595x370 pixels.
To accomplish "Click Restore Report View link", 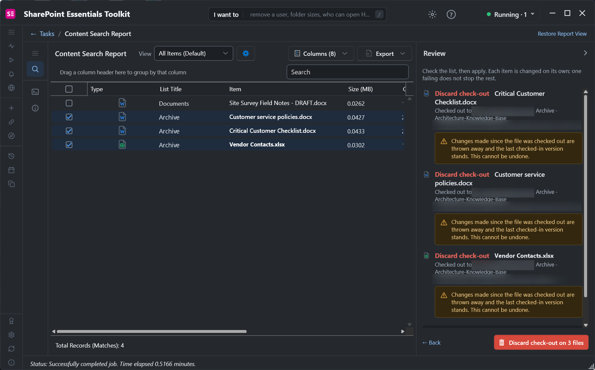I will pyautogui.click(x=562, y=34).
